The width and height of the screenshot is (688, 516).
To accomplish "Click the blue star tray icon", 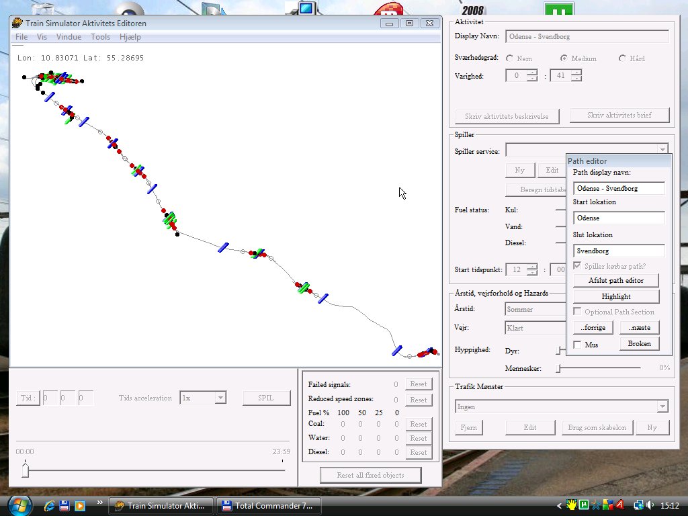I will point(596,505).
